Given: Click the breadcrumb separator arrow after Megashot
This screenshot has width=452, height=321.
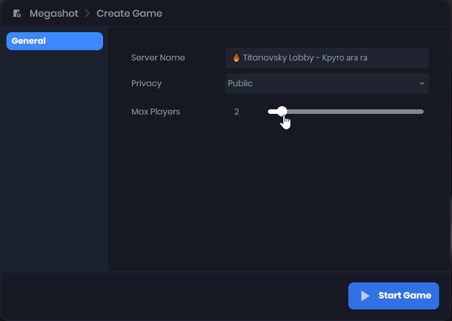Looking at the screenshot, I should tap(87, 14).
